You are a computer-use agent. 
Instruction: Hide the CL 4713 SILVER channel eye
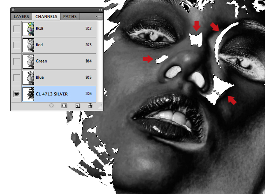pyautogui.click(x=16, y=94)
